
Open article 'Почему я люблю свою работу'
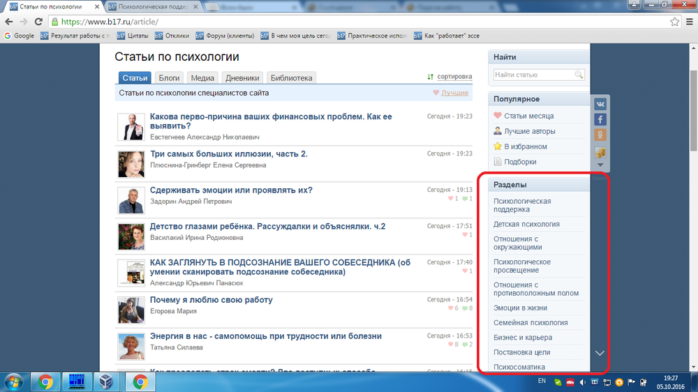pos(211,300)
